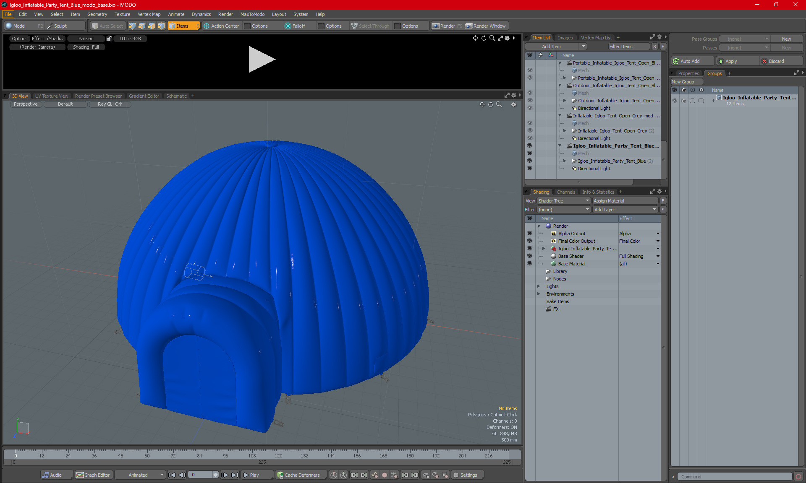This screenshot has height=483, width=806.
Task: Click the New Group button
Action: [687, 82]
